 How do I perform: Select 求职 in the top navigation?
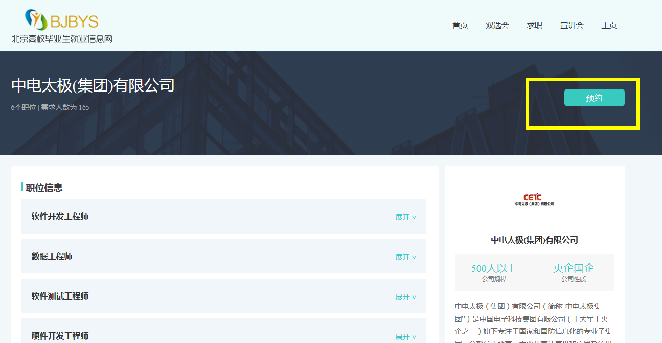point(534,26)
